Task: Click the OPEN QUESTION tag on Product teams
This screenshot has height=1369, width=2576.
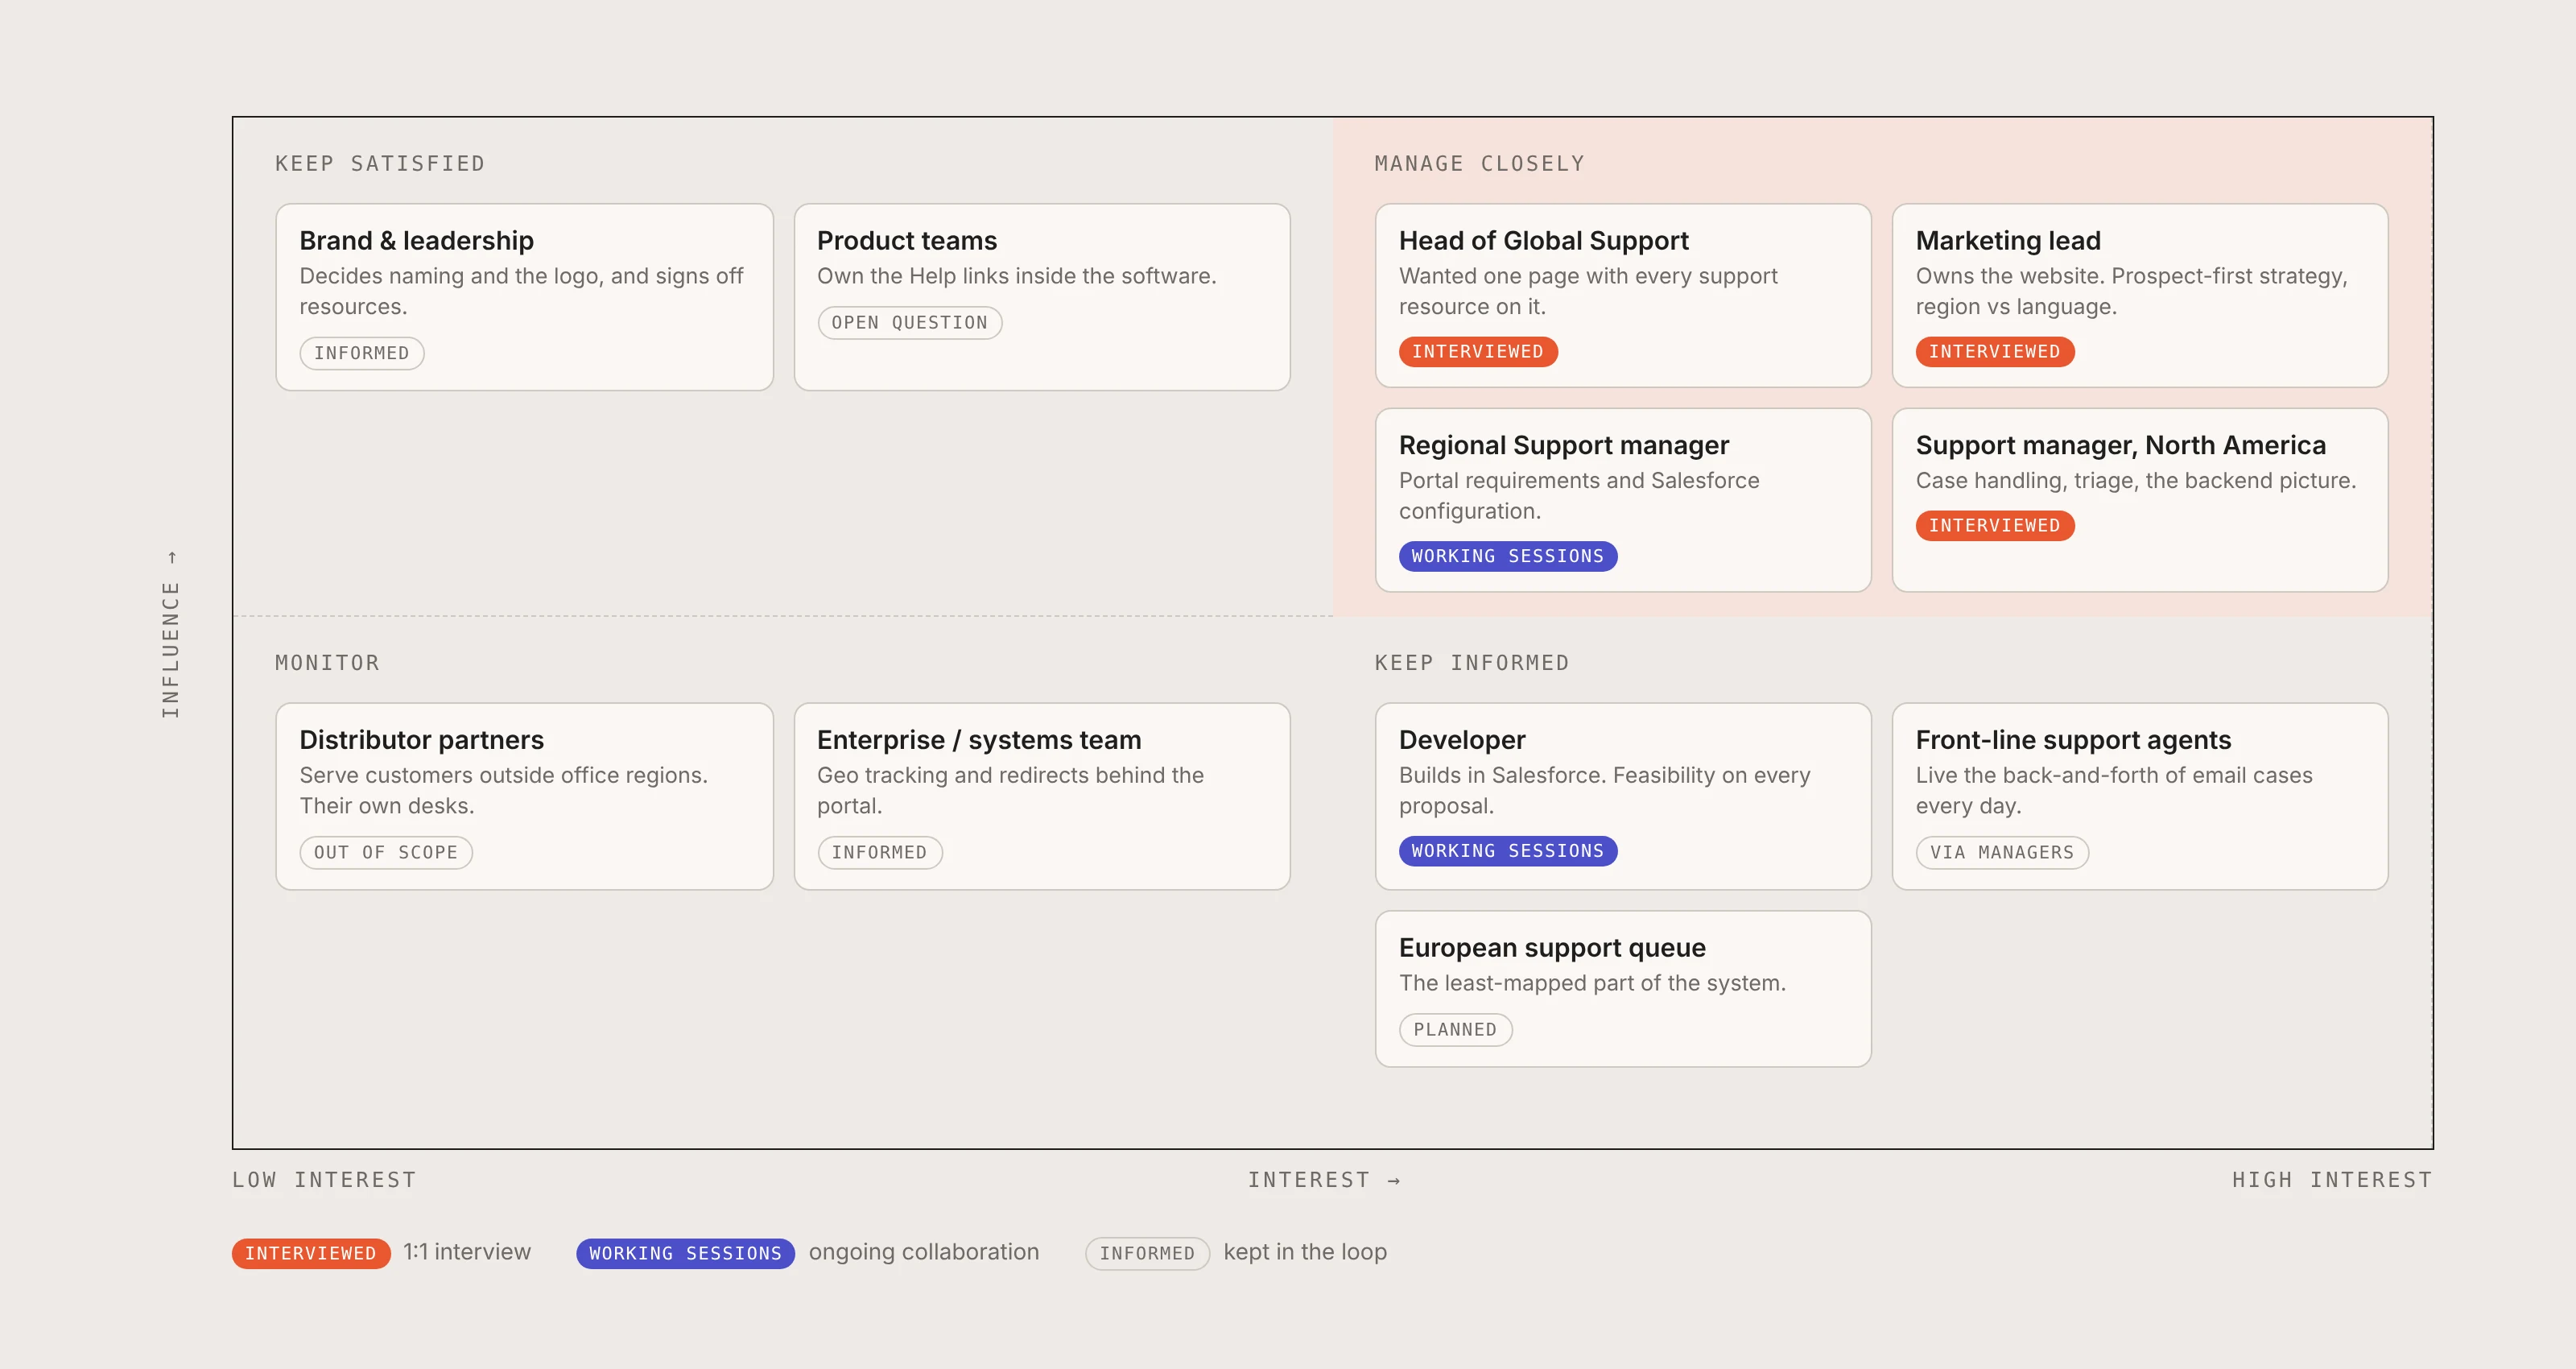Action: click(x=910, y=322)
